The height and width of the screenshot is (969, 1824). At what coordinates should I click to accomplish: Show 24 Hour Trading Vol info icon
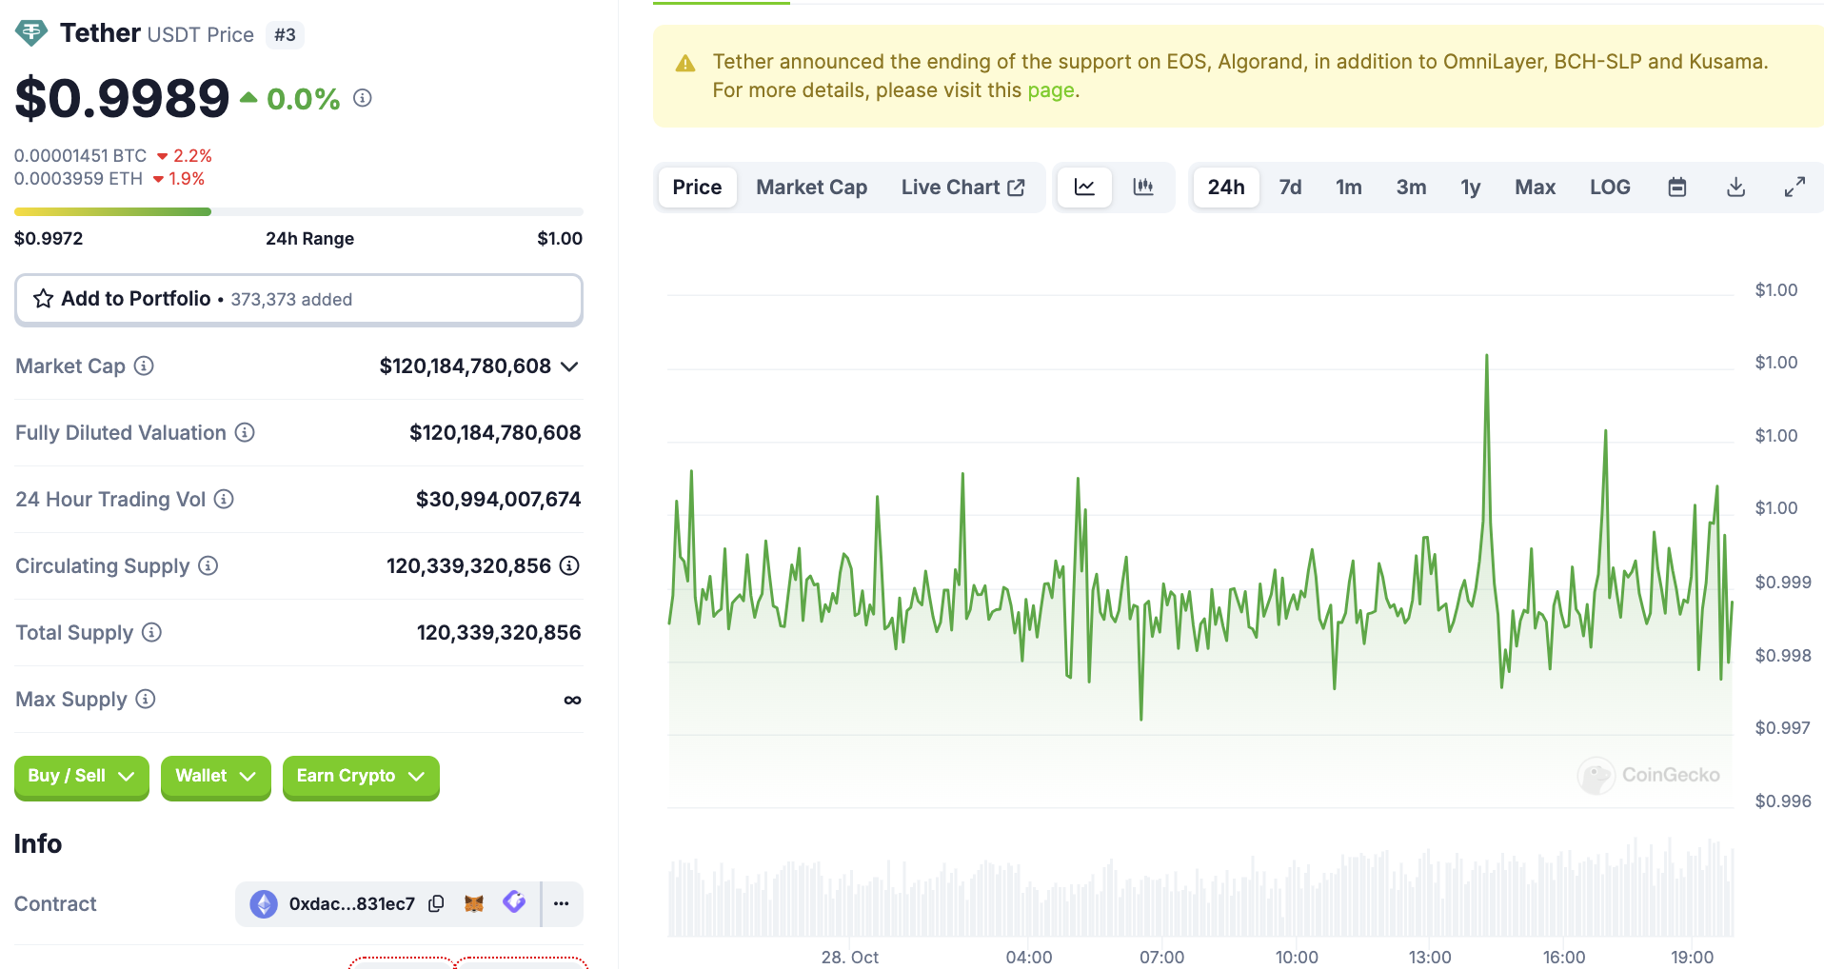tap(224, 499)
